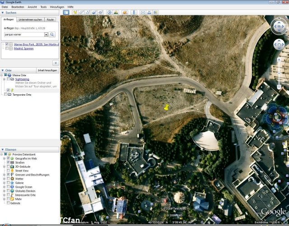The height and width of the screenshot is (226, 289).
Task: Click the Mehr yellow note icon
Action: (12, 199)
